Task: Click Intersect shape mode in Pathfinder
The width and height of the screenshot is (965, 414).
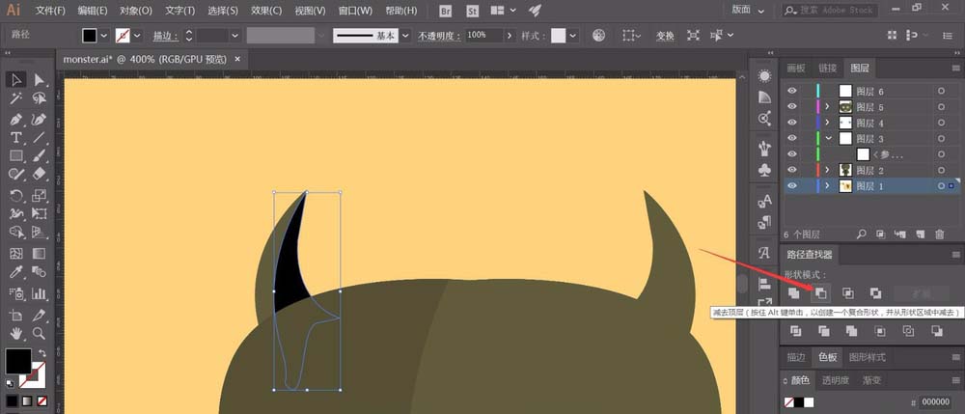Action: tap(847, 292)
